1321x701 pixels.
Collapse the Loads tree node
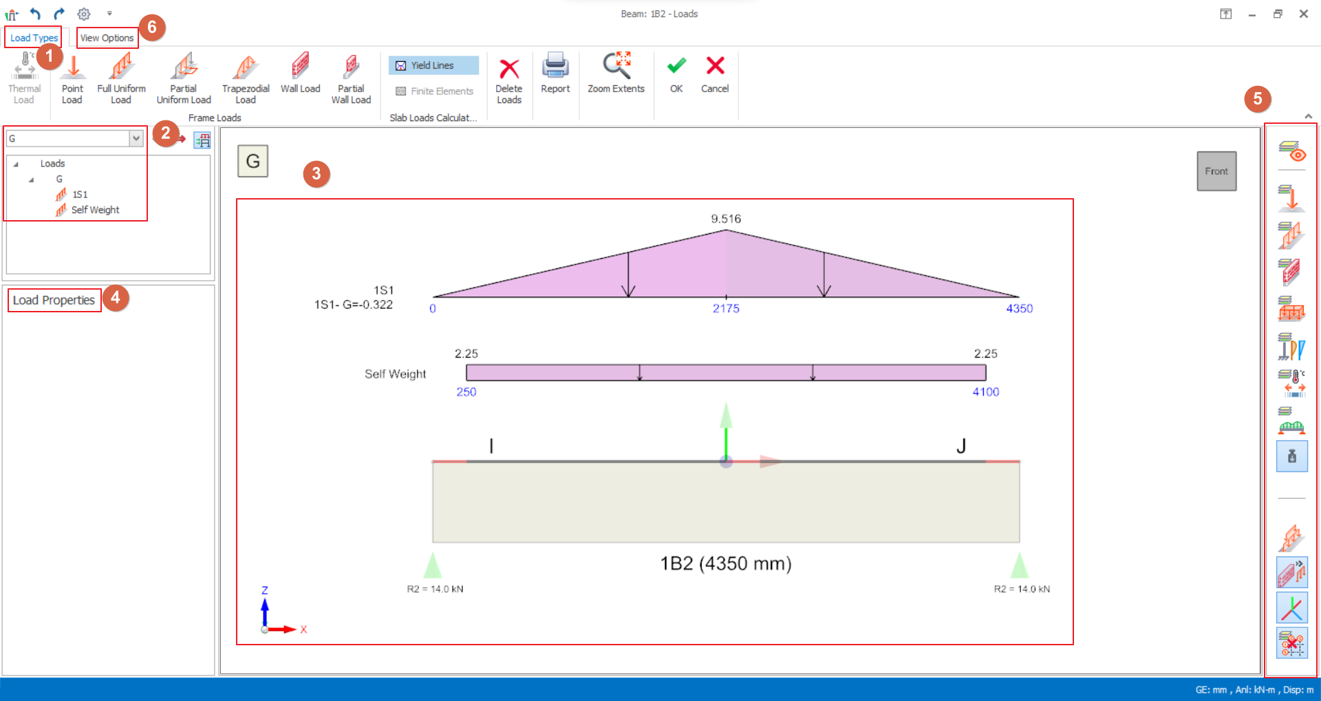click(x=16, y=164)
